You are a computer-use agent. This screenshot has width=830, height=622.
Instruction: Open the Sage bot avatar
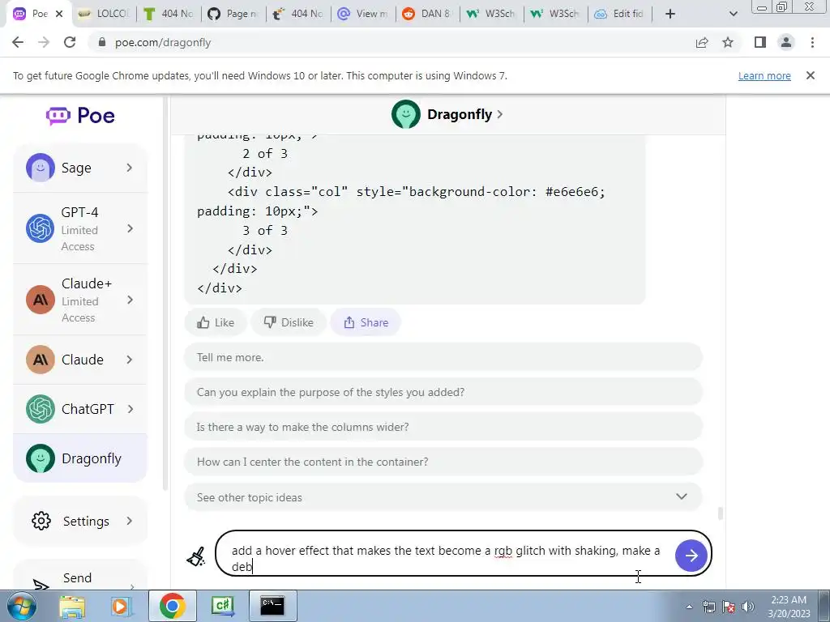41,168
